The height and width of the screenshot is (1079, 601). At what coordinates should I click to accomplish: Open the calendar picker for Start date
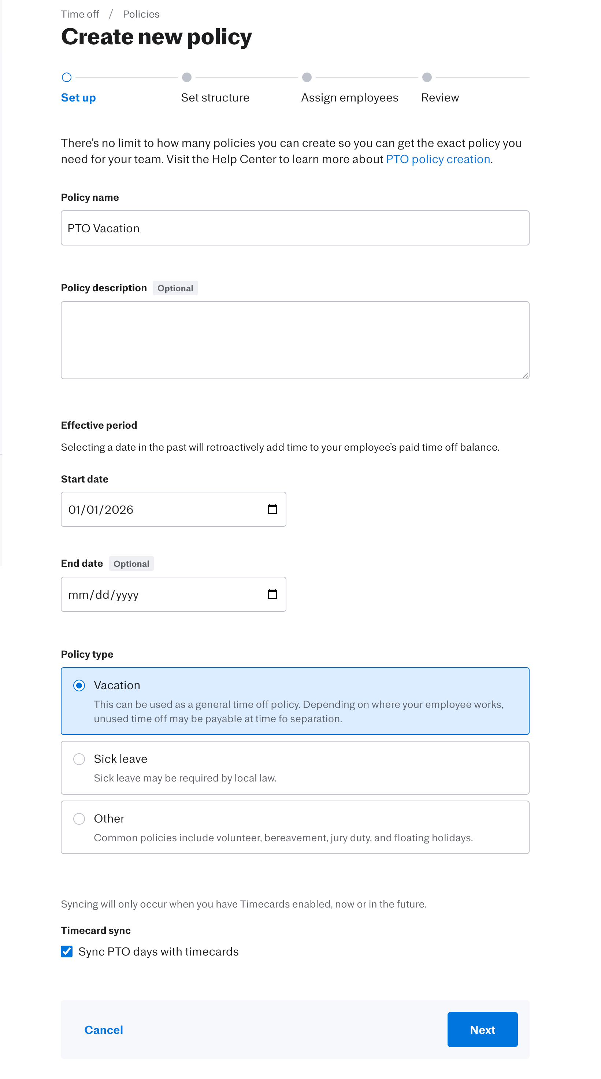[272, 509]
